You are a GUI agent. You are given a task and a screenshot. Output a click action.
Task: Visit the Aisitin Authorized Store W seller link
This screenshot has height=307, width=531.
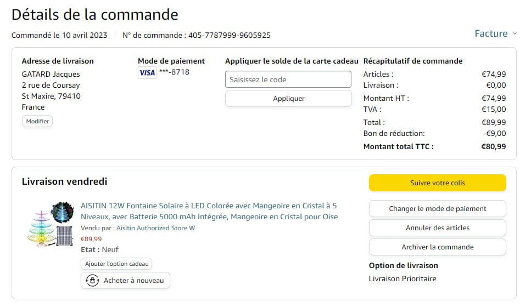(155, 228)
